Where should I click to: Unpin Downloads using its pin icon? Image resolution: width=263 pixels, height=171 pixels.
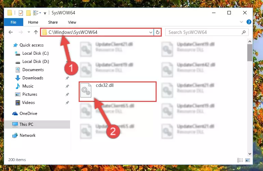(x=67, y=78)
